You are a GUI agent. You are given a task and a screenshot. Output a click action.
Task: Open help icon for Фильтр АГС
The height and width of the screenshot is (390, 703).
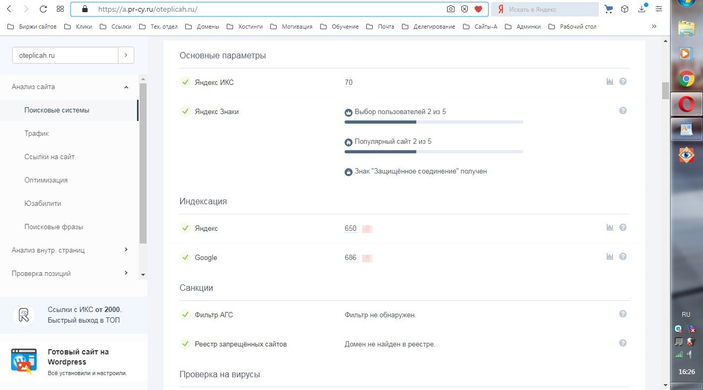tap(623, 314)
